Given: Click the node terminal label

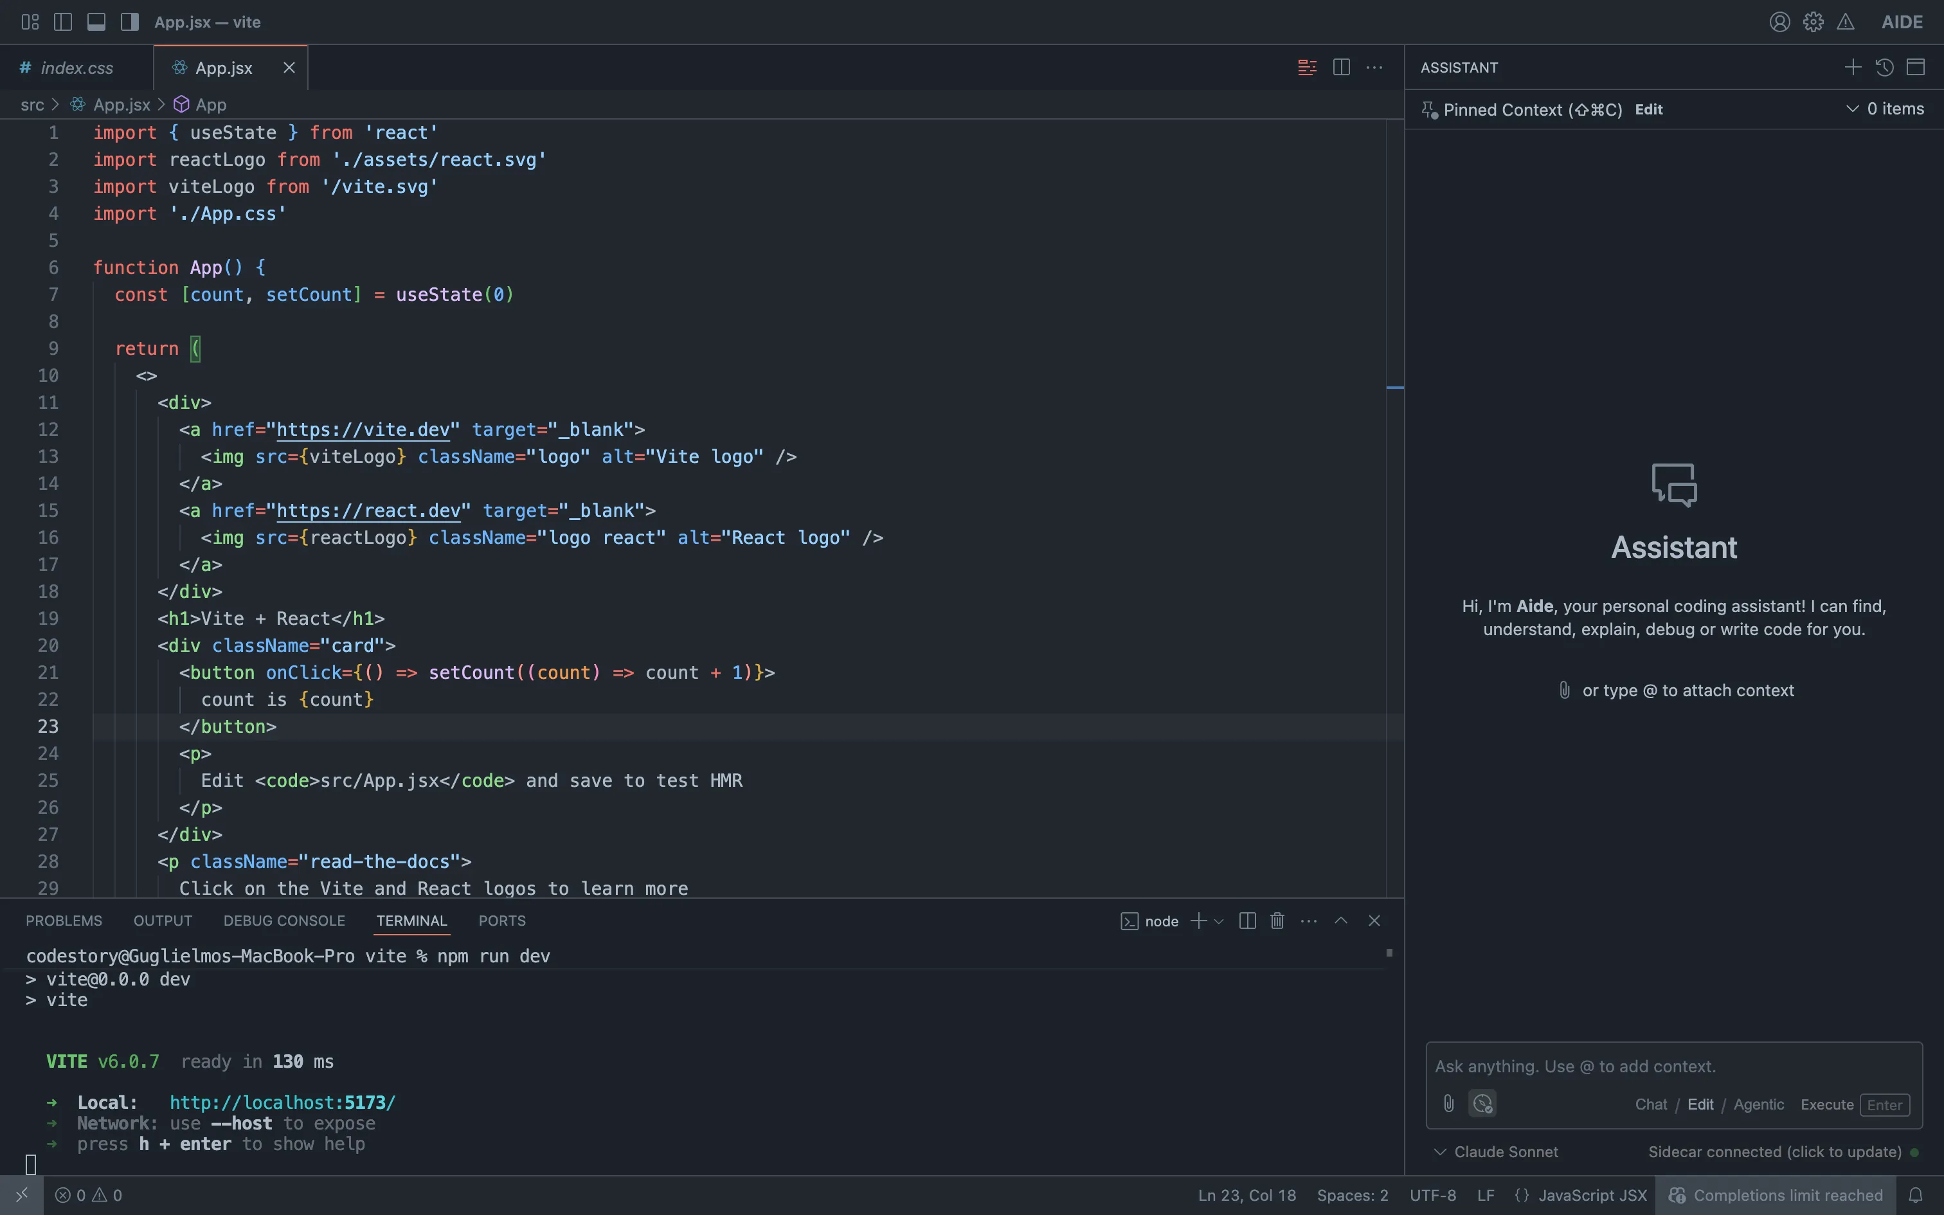Looking at the screenshot, I should click(x=1149, y=922).
